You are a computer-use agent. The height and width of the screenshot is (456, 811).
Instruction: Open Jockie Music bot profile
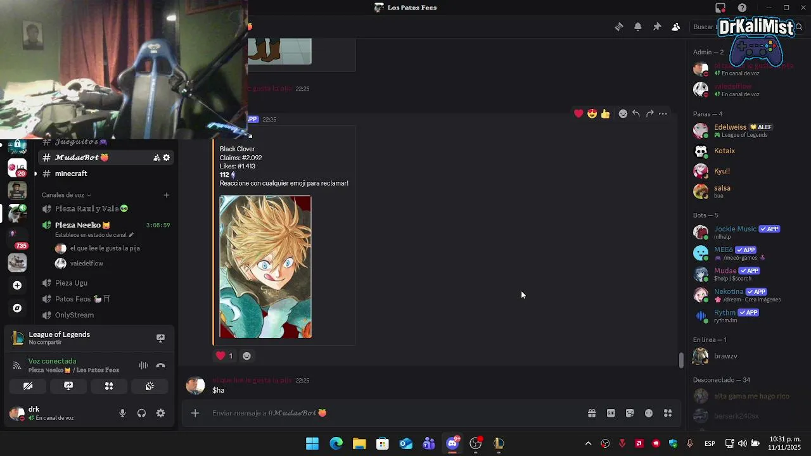(746, 232)
